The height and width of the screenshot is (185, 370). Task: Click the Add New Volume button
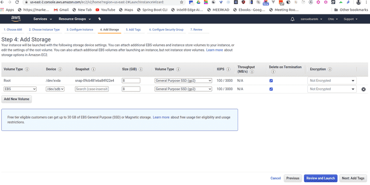point(16,99)
